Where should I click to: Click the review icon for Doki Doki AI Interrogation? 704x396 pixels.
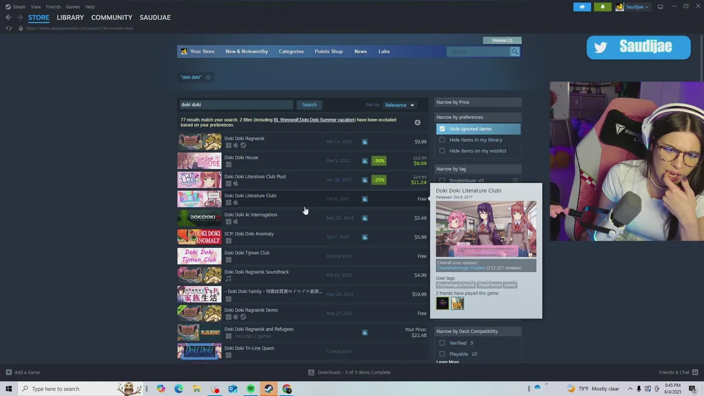click(x=365, y=218)
